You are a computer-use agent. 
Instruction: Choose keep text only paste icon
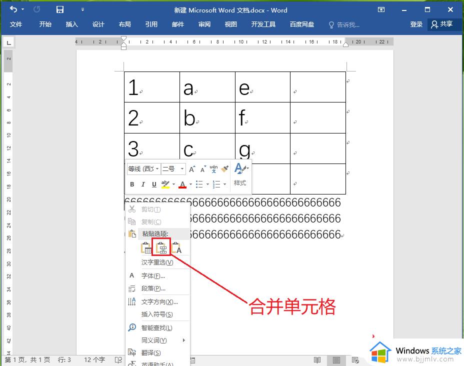point(176,247)
